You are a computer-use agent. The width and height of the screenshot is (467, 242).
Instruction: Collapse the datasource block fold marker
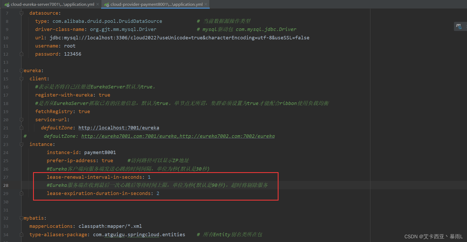22,13
